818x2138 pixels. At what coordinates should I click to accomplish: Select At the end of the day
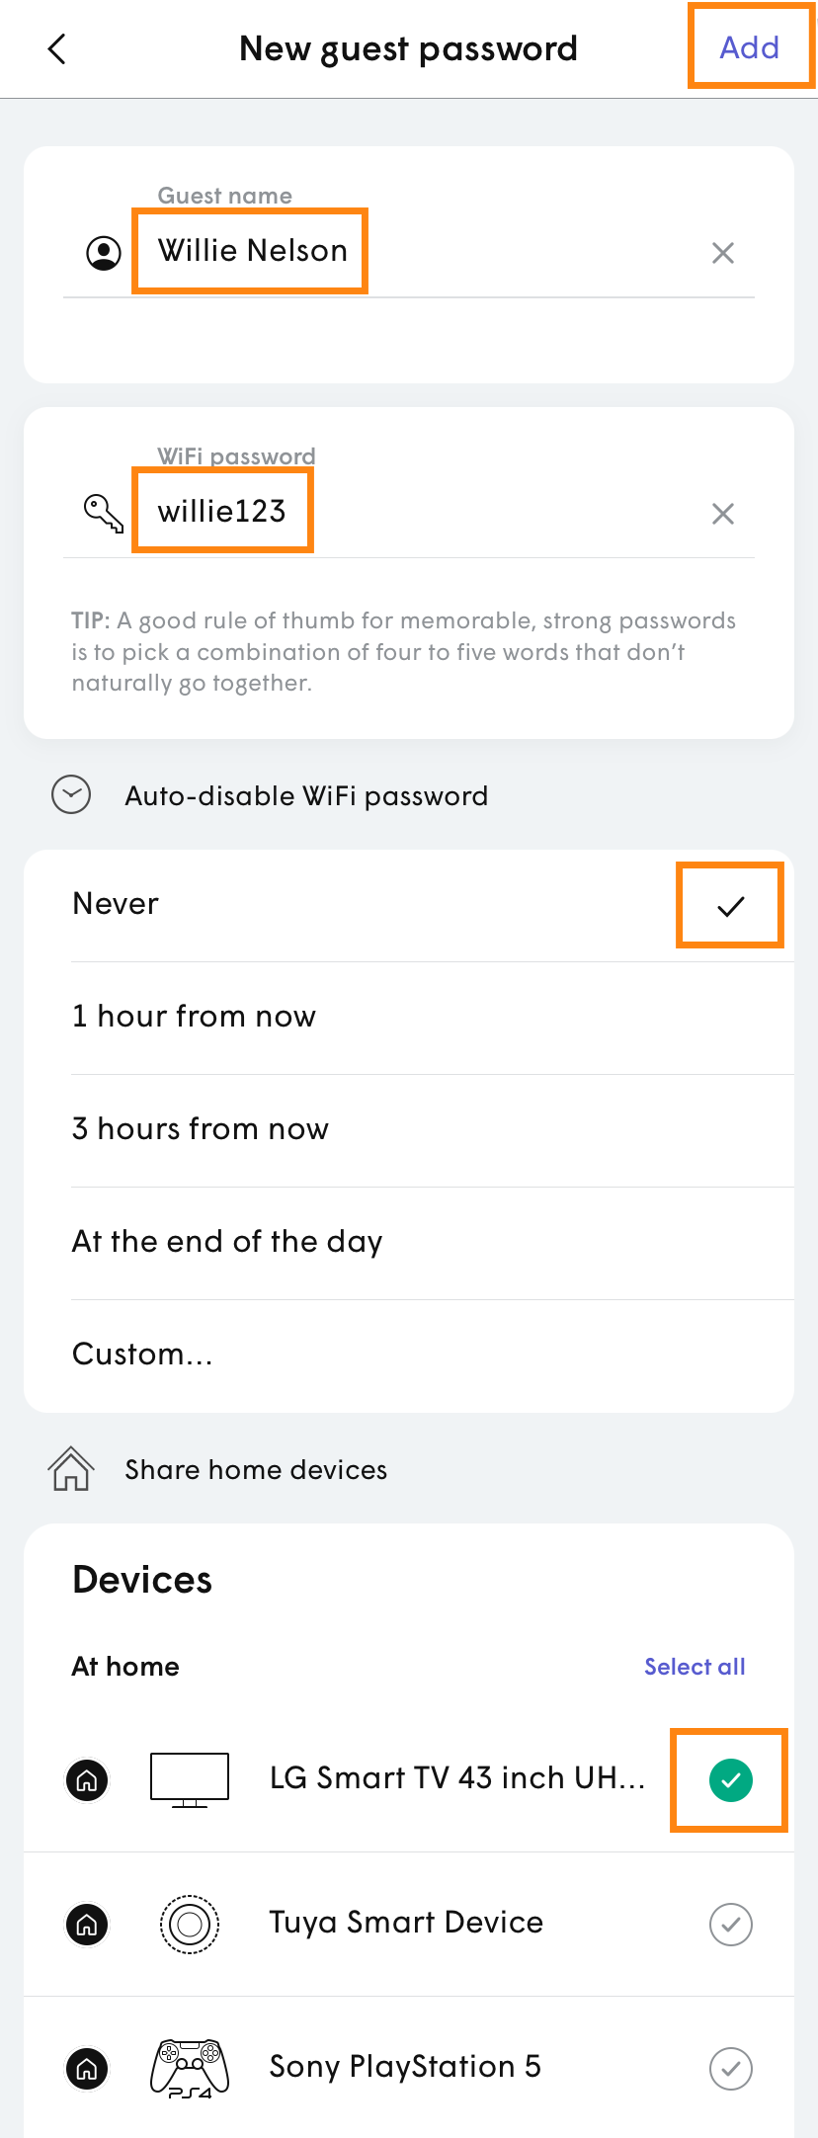(x=226, y=1242)
